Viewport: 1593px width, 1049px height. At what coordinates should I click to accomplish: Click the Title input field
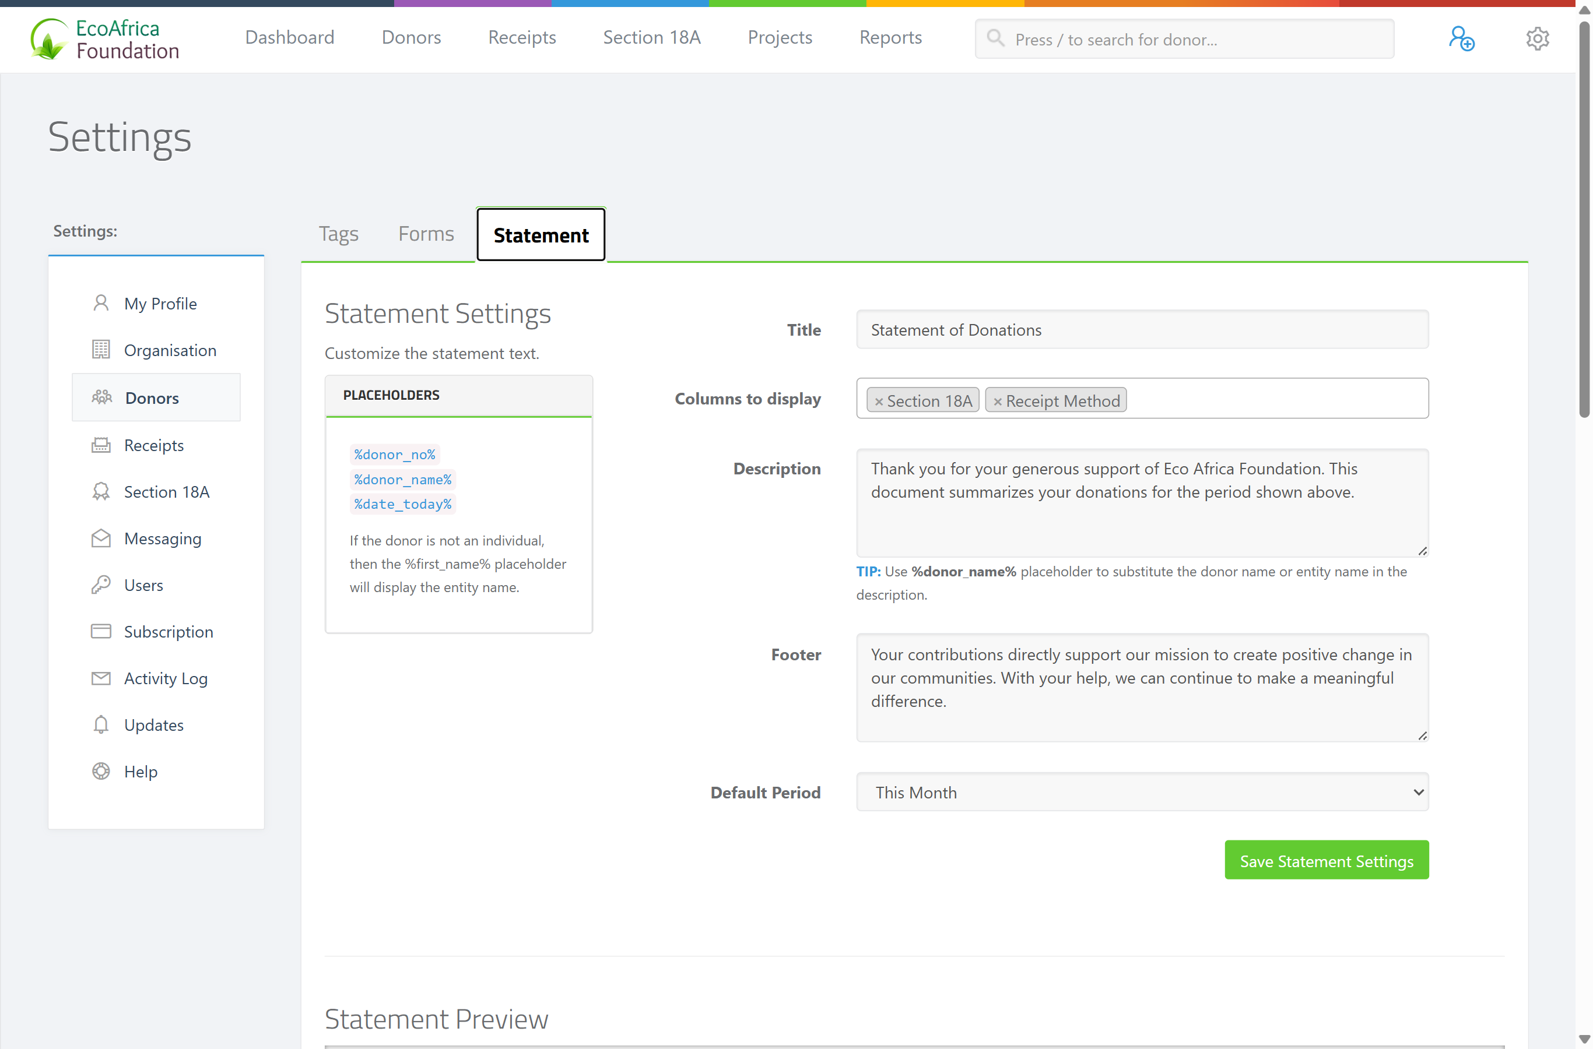point(1142,329)
